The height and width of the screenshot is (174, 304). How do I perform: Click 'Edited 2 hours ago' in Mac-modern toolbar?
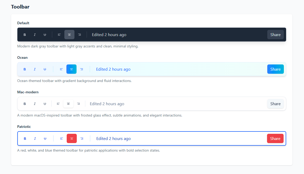coord(107,104)
